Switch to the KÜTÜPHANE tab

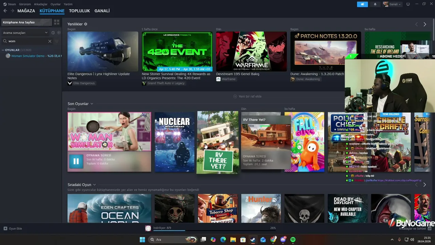(52, 11)
